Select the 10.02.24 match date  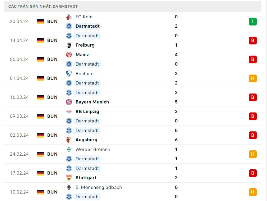(19, 192)
